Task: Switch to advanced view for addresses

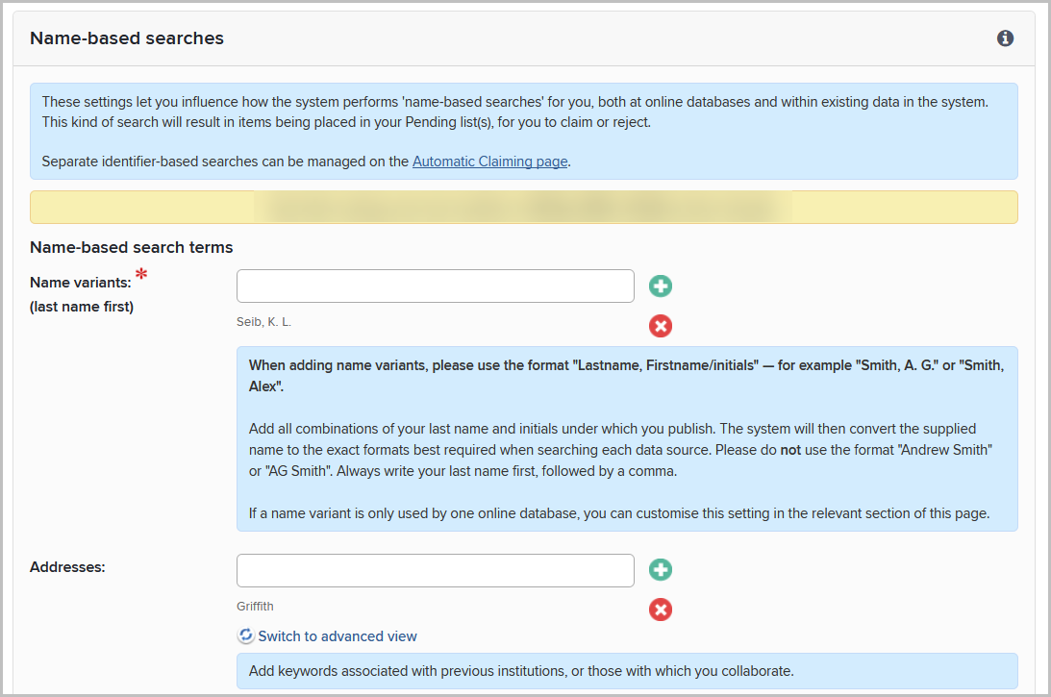Action: pos(337,635)
